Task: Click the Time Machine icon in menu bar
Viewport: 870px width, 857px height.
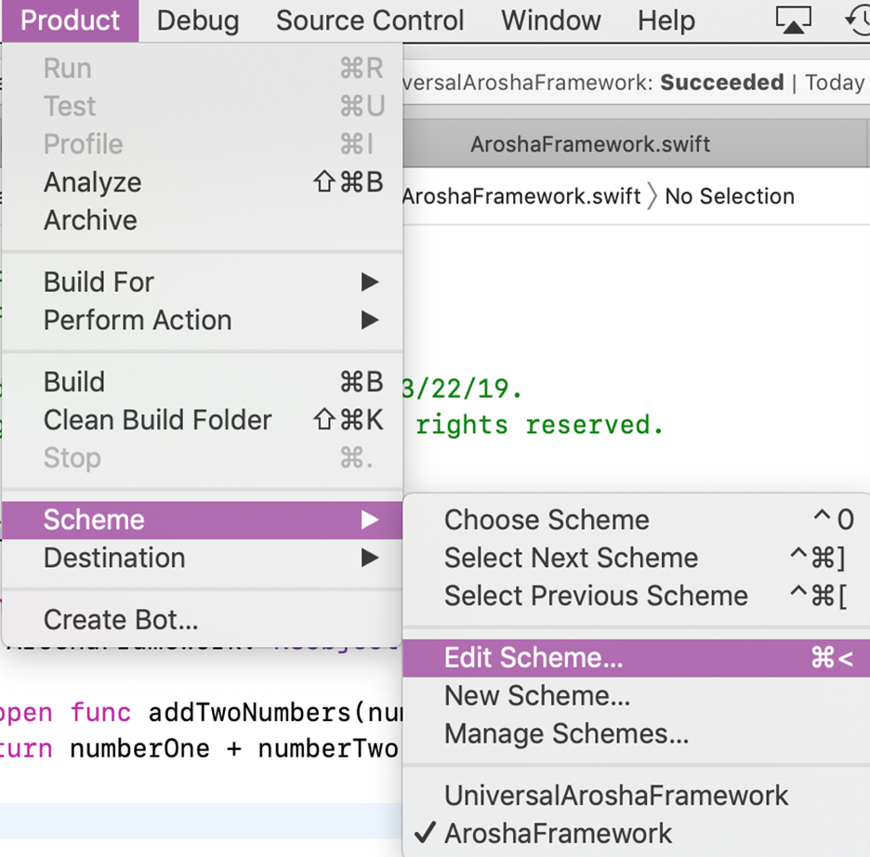Action: point(858,20)
